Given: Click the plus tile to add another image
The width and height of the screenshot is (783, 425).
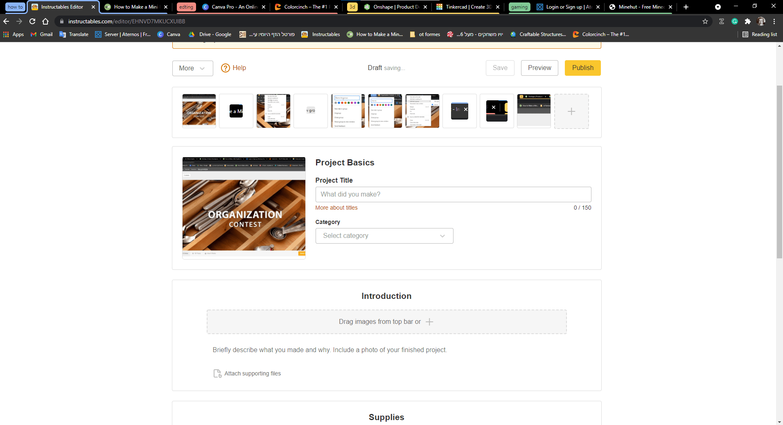Looking at the screenshot, I should click(571, 111).
